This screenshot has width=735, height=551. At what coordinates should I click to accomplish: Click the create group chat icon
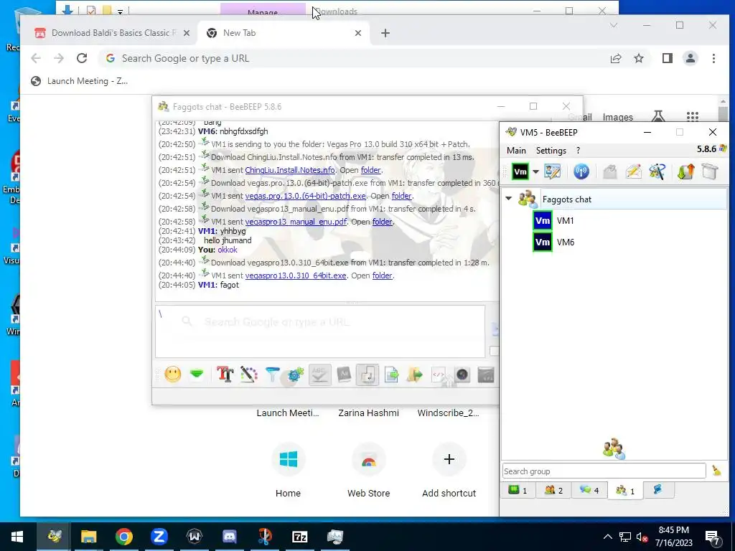coord(657,172)
